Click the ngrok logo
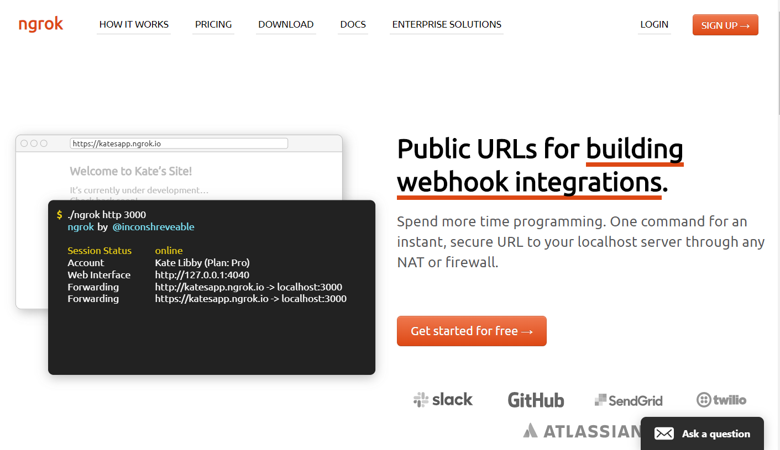 (41, 25)
